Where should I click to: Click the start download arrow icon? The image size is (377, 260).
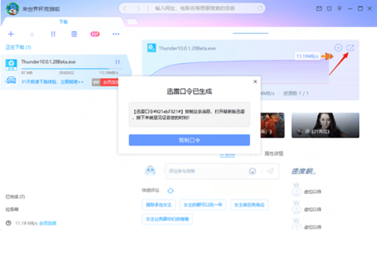click(32, 34)
